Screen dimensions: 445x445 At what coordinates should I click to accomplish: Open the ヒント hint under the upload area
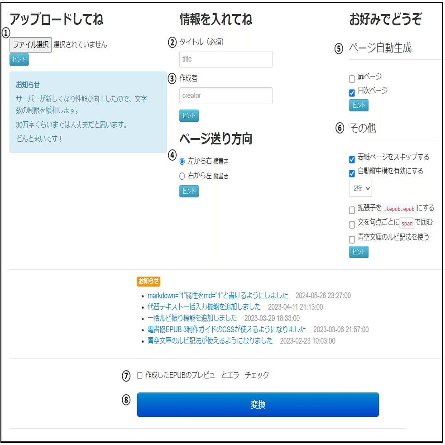[19, 59]
